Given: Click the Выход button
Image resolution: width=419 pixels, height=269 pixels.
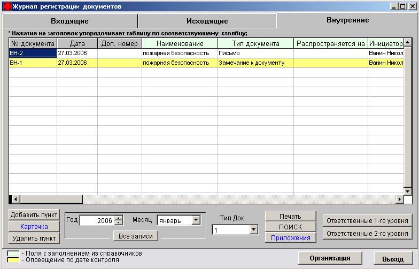Looking at the screenshot, I should coord(393,258).
